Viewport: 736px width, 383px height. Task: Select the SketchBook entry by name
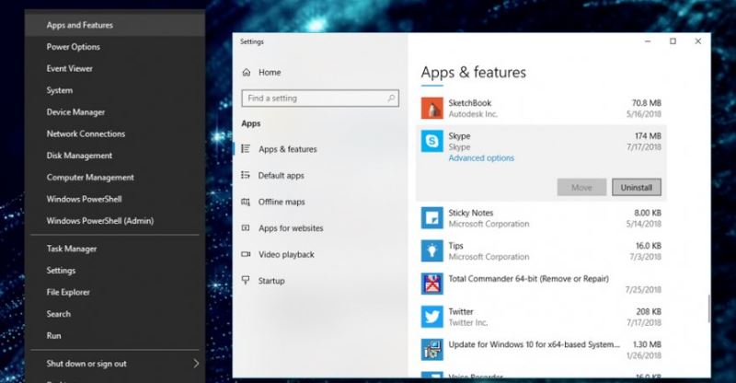[x=470, y=103]
